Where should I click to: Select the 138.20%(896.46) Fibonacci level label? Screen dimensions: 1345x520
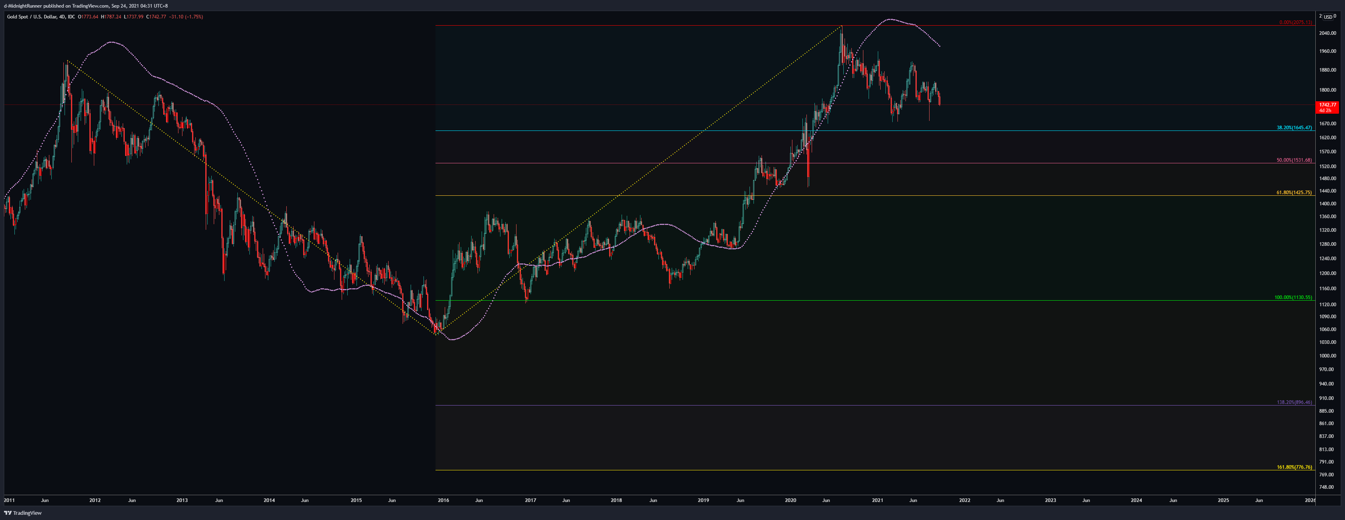(x=1294, y=402)
